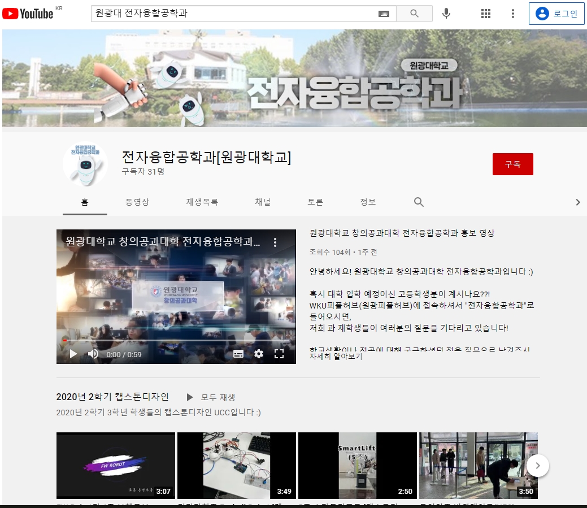587x508 pixels.
Task: Click the 0:00 / 0:59 time display
Action: [124, 354]
